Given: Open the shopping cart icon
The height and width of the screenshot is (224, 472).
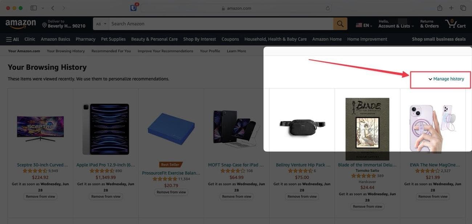Looking at the screenshot, I should [455, 24].
